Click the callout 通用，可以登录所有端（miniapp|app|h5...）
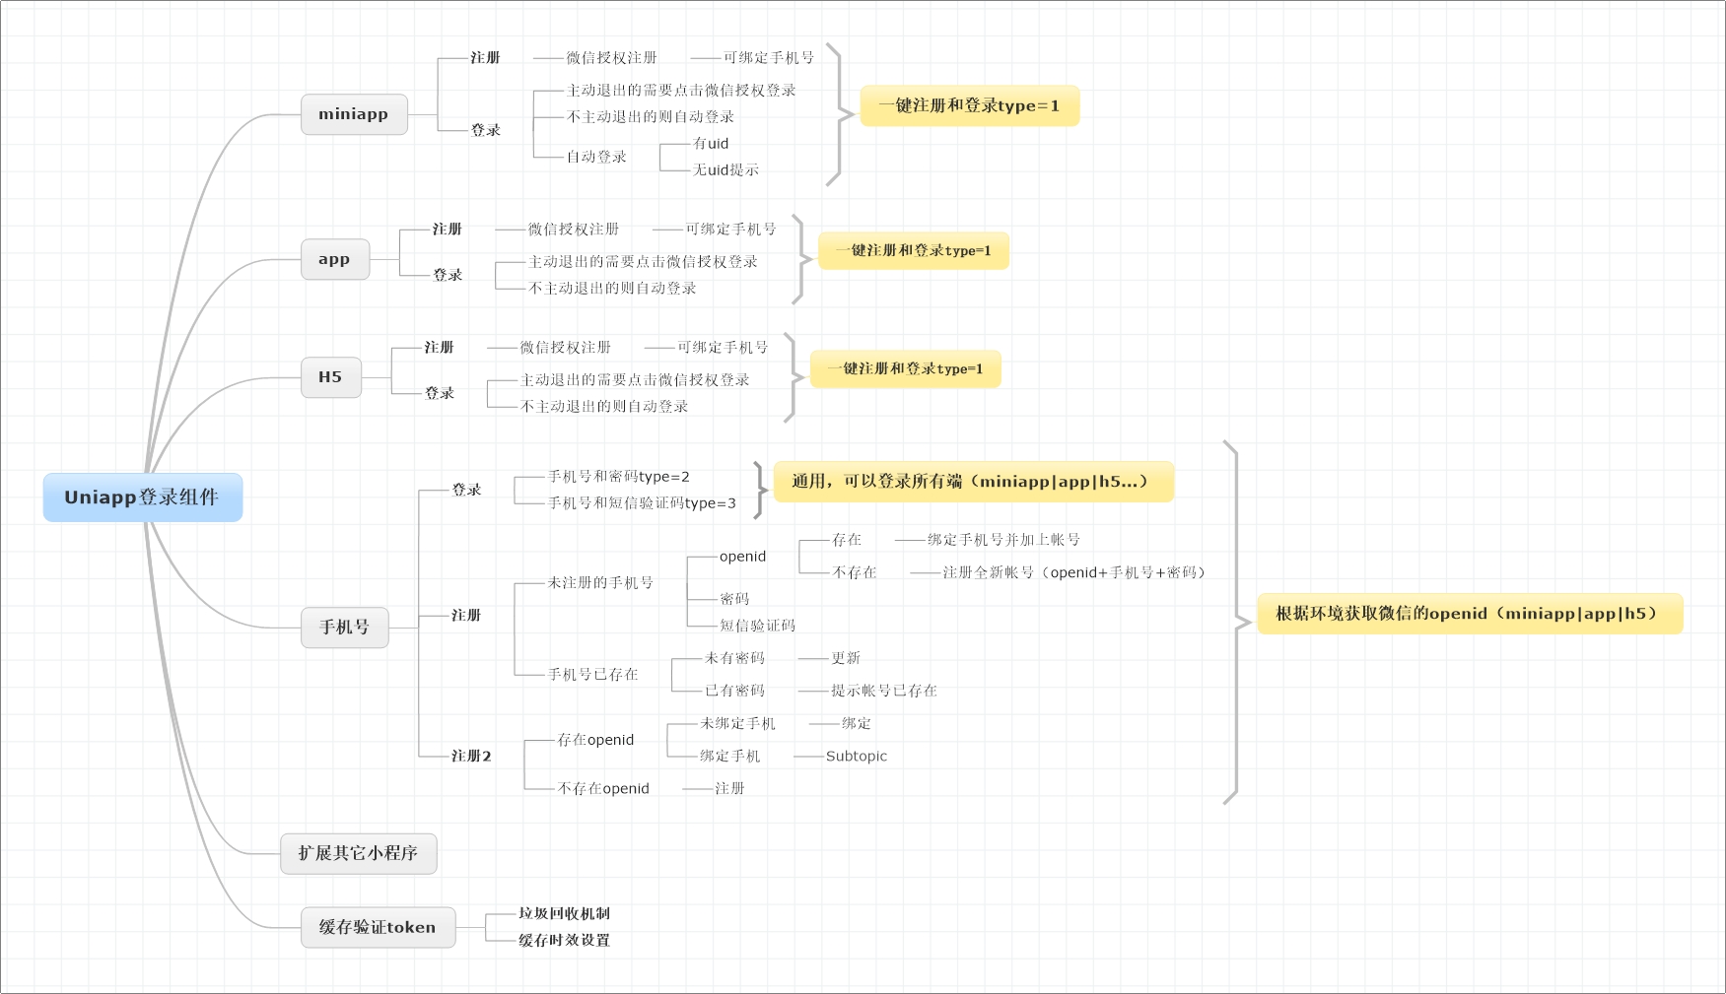The image size is (1726, 994). point(969,482)
